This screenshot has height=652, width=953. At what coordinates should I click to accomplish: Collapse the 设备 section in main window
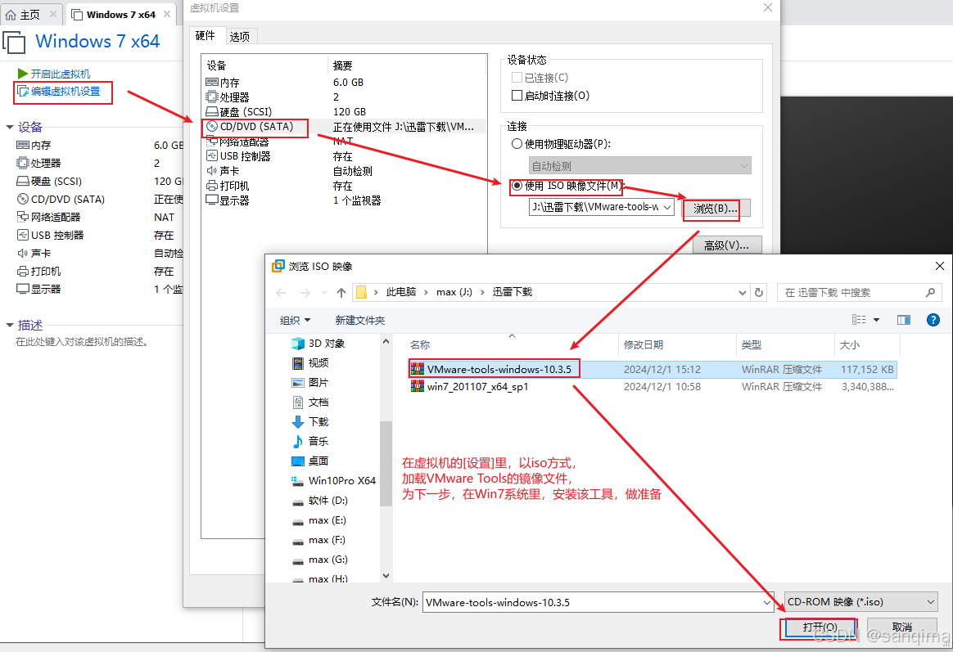point(10,127)
